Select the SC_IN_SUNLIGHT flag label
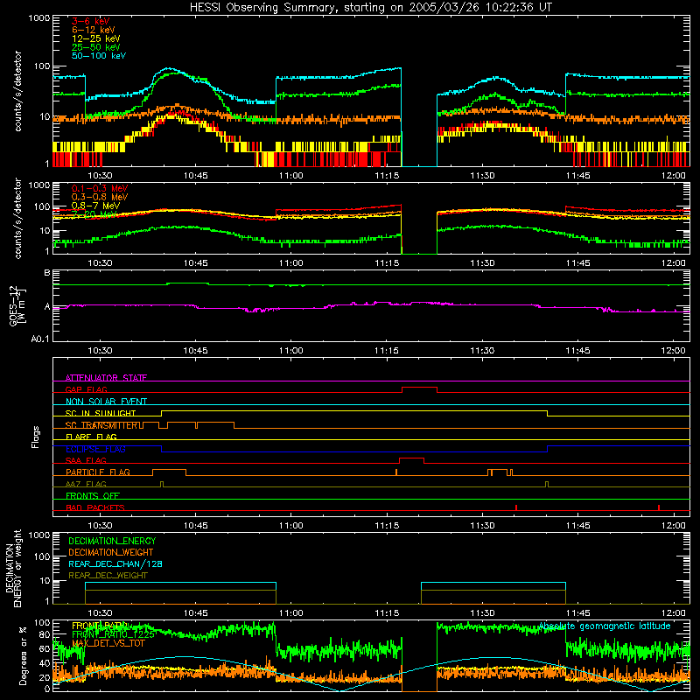700x700 pixels. [x=101, y=413]
